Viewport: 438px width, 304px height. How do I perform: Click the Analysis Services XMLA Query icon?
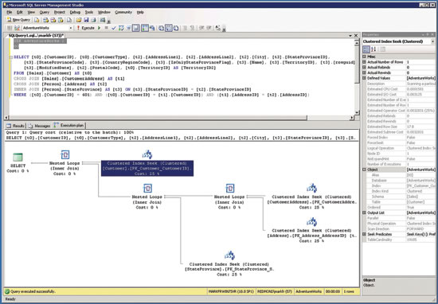tap(61, 20)
